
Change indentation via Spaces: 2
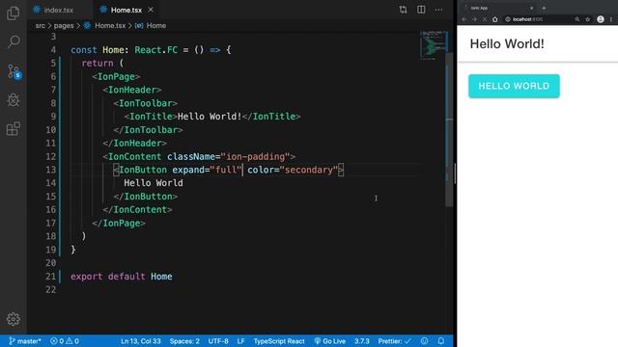(184, 341)
